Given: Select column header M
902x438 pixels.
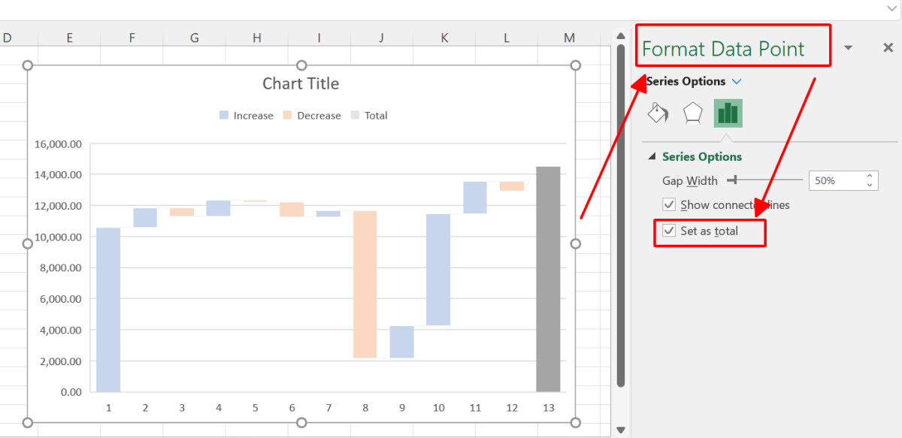Looking at the screenshot, I should [569, 38].
